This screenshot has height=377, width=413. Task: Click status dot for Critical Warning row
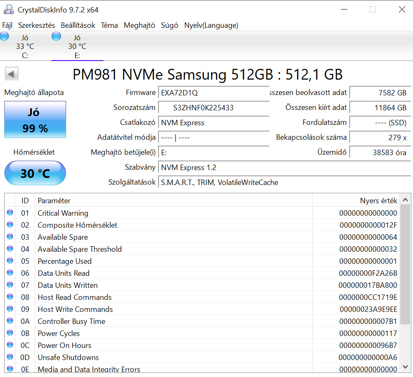coord(10,212)
